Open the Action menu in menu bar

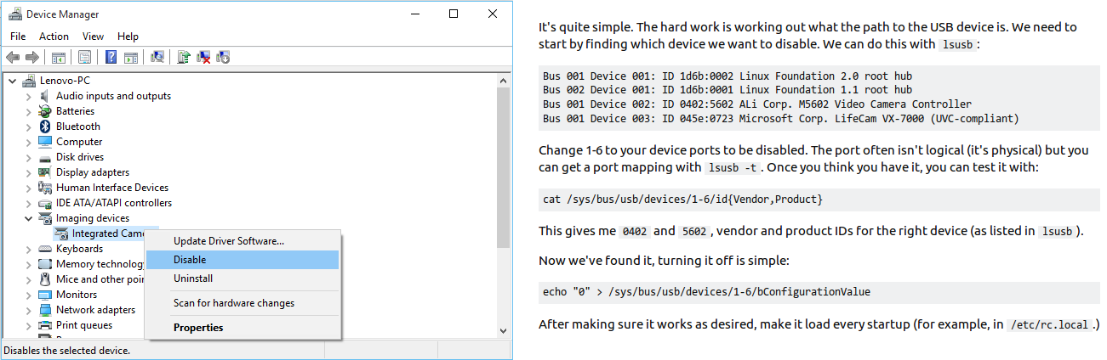pyautogui.click(x=54, y=37)
